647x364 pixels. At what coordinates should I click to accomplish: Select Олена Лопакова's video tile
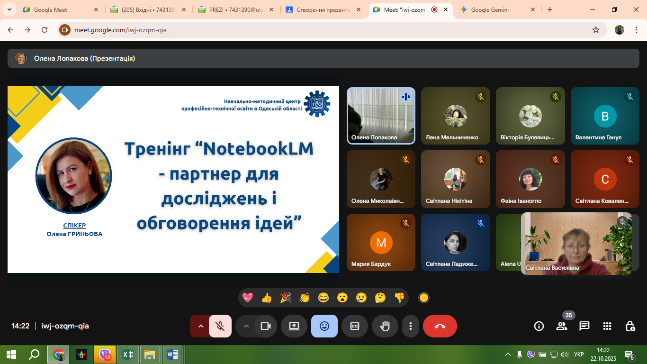[381, 116]
